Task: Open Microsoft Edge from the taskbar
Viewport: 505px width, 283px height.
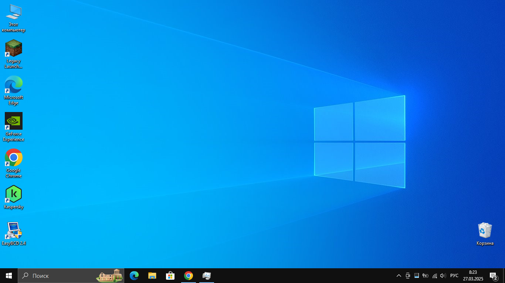Action: click(x=134, y=276)
